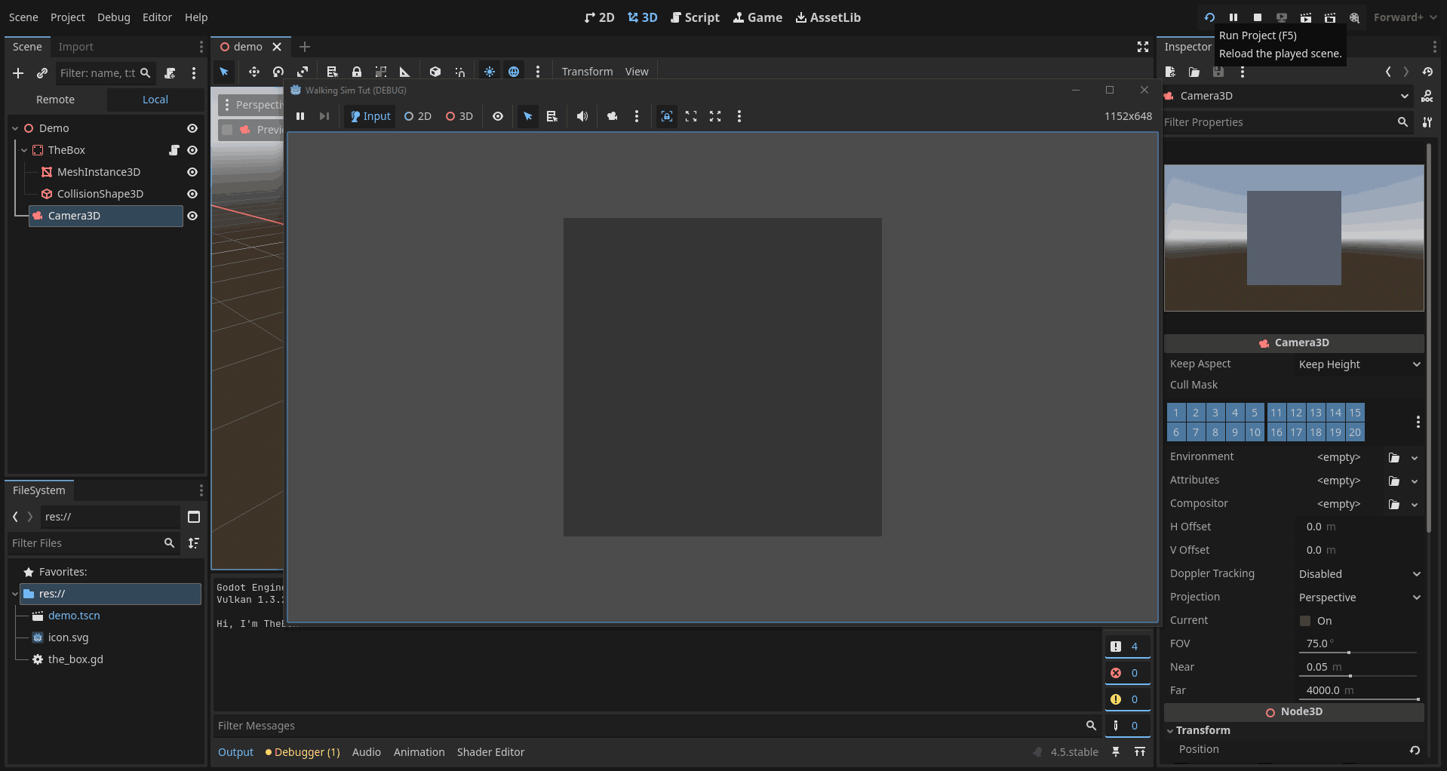Select Input mode in game window
1447x771 pixels.
(370, 116)
